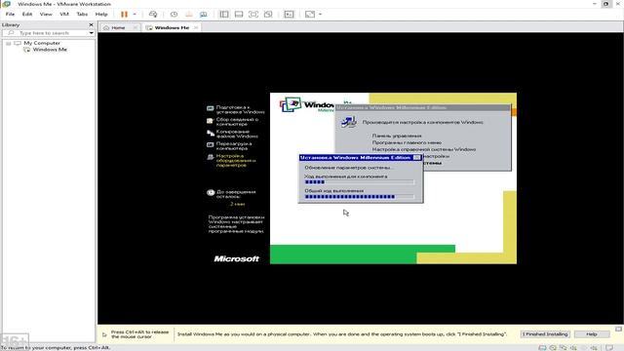Click the 'Перезагрузка компьютера' step icon

211,145
